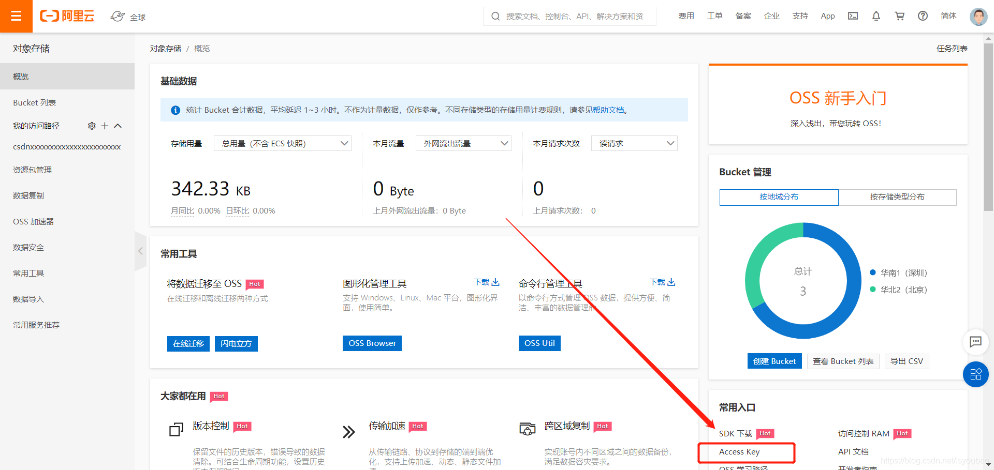The width and height of the screenshot is (994, 470).
Task: Open the 访问控制 RAM link
Action: [x=864, y=433]
